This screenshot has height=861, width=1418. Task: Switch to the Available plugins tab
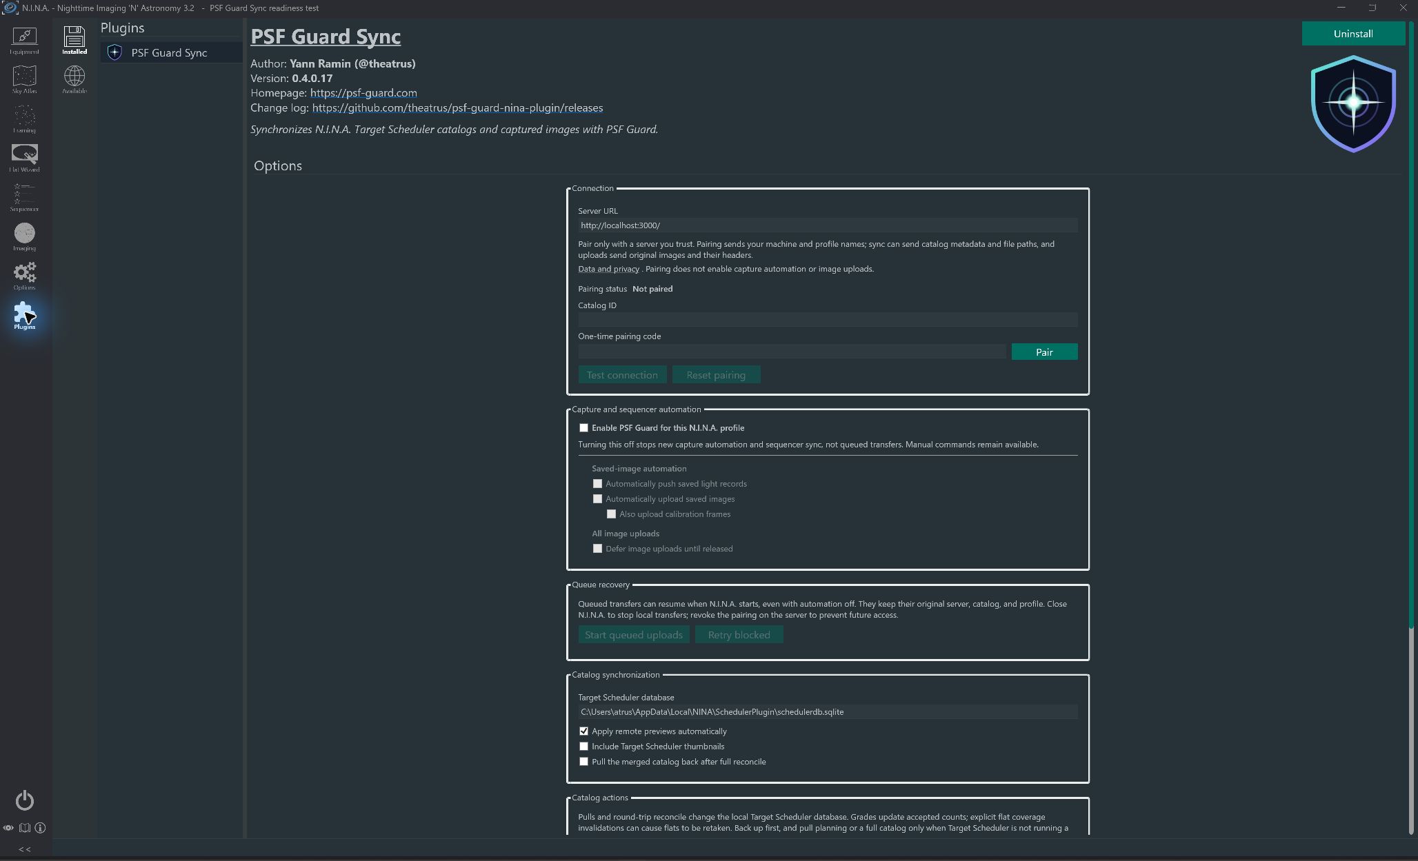pos(74,79)
